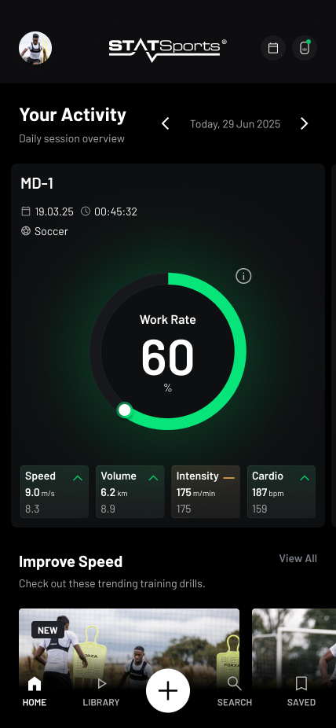Open the connected device pod icon
Image resolution: width=336 pixels, height=728 pixels.
coord(305,48)
